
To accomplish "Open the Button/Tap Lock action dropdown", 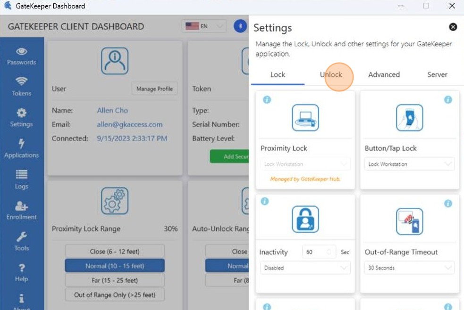I will point(410,164).
